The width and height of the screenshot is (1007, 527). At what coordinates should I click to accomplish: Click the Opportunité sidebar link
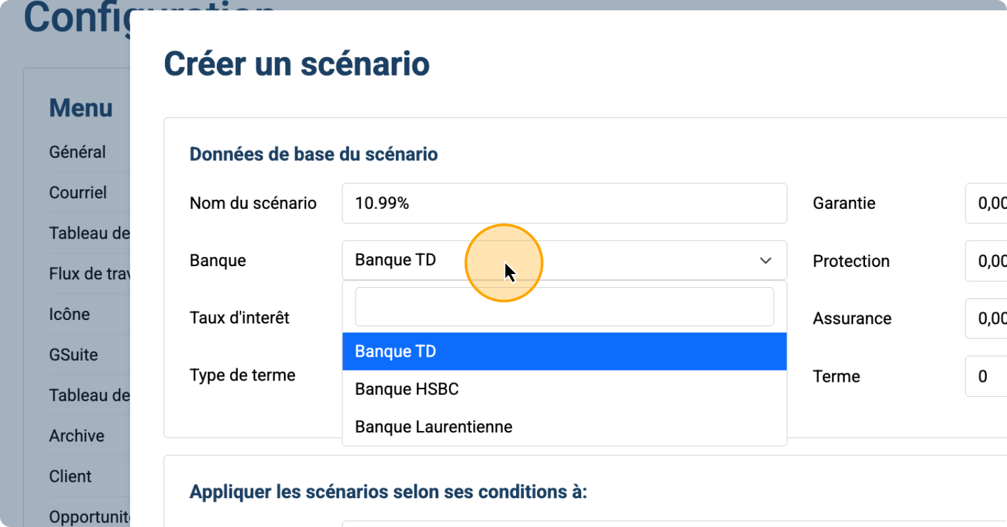tap(89, 516)
